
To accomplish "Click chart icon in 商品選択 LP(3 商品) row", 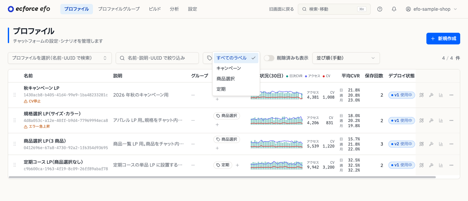I will click(441, 144).
